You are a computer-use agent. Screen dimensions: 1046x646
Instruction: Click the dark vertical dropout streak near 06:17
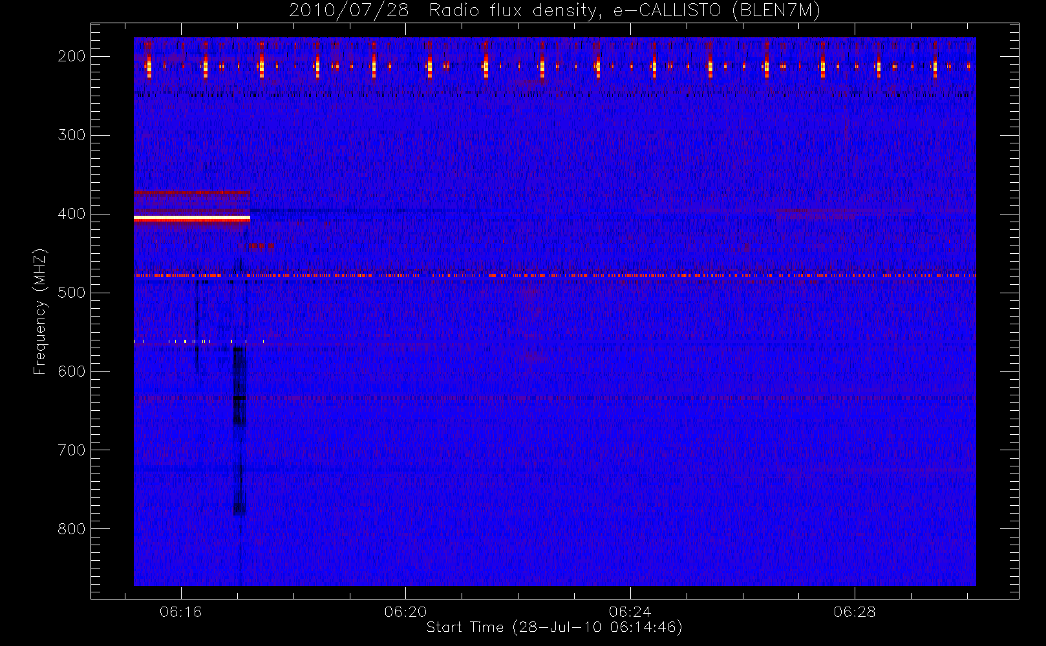tap(240, 432)
